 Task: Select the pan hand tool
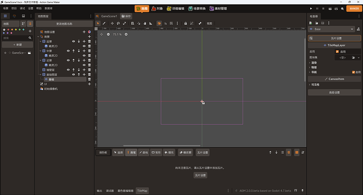point(145,23)
